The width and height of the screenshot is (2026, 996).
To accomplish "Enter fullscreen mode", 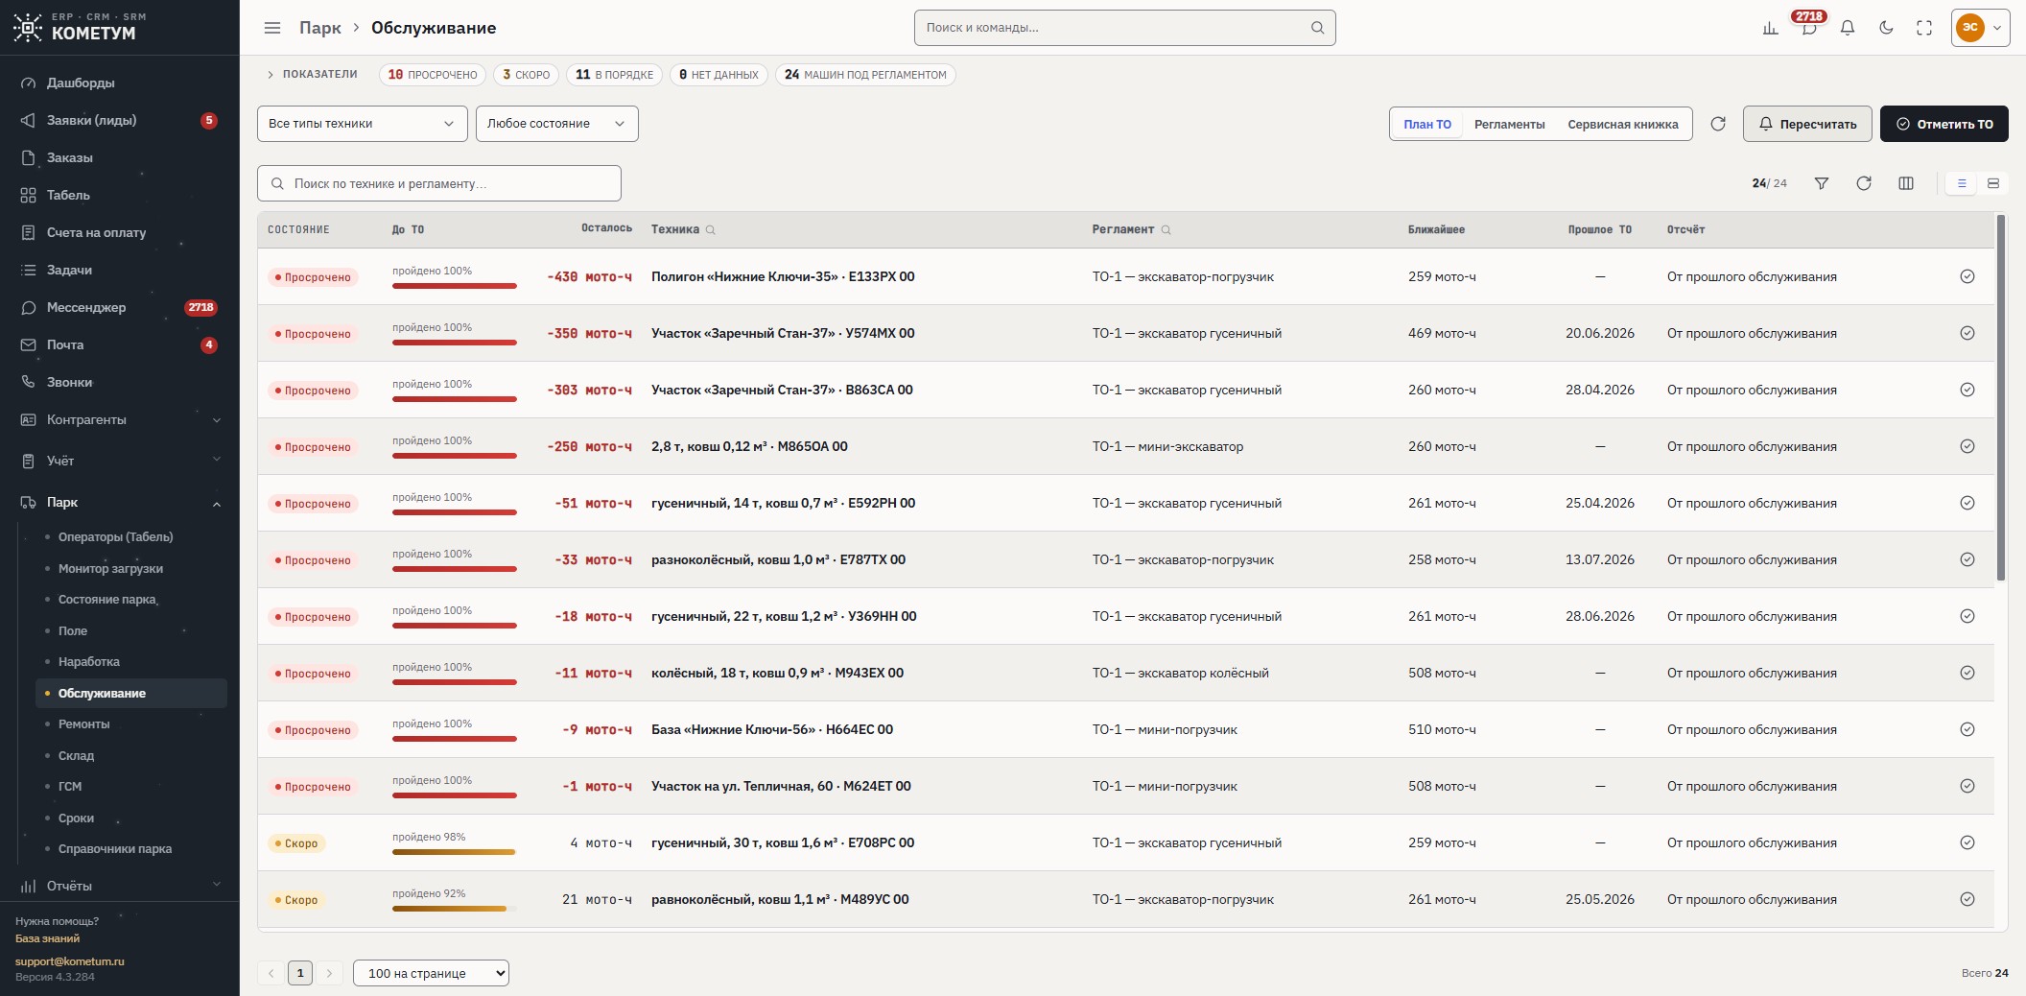I will 1924,28.
